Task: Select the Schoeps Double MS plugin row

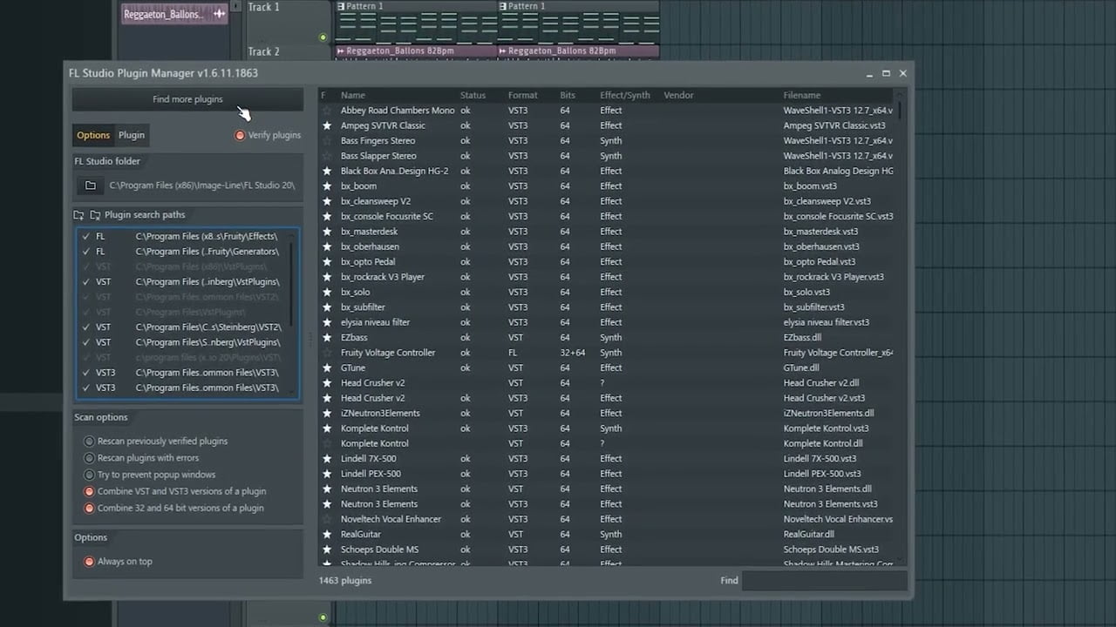Action: [x=608, y=549]
